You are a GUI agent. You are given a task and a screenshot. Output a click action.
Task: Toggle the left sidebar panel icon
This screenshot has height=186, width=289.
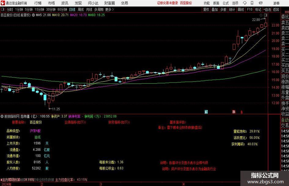3,9
